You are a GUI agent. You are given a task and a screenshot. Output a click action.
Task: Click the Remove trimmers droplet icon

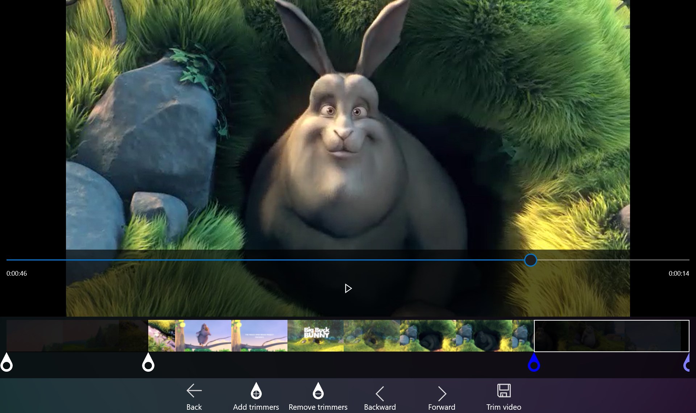(x=318, y=391)
